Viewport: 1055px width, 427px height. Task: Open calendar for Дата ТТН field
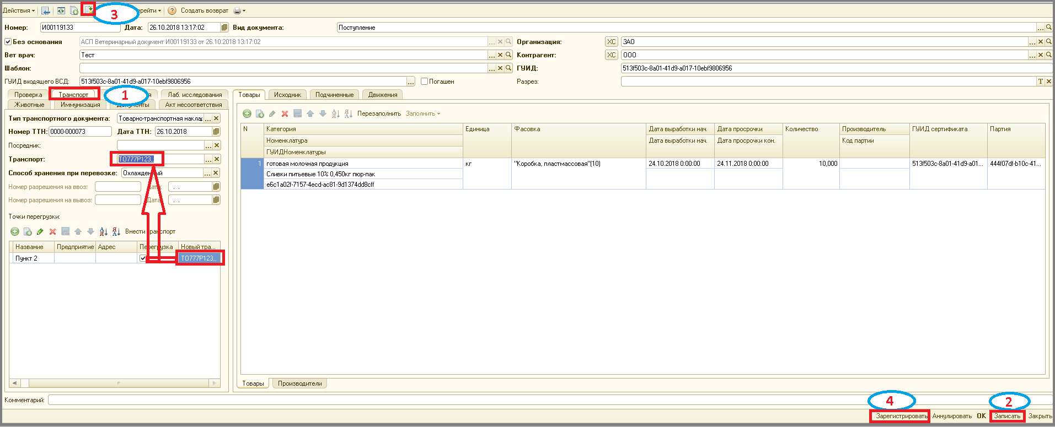216,132
